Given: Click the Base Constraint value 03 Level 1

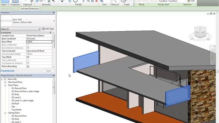Looking at the screenshot, I should click(39, 39).
